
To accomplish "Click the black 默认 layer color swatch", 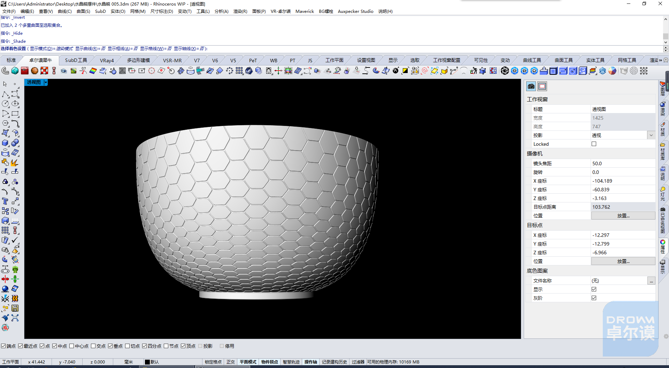I will [x=147, y=362].
